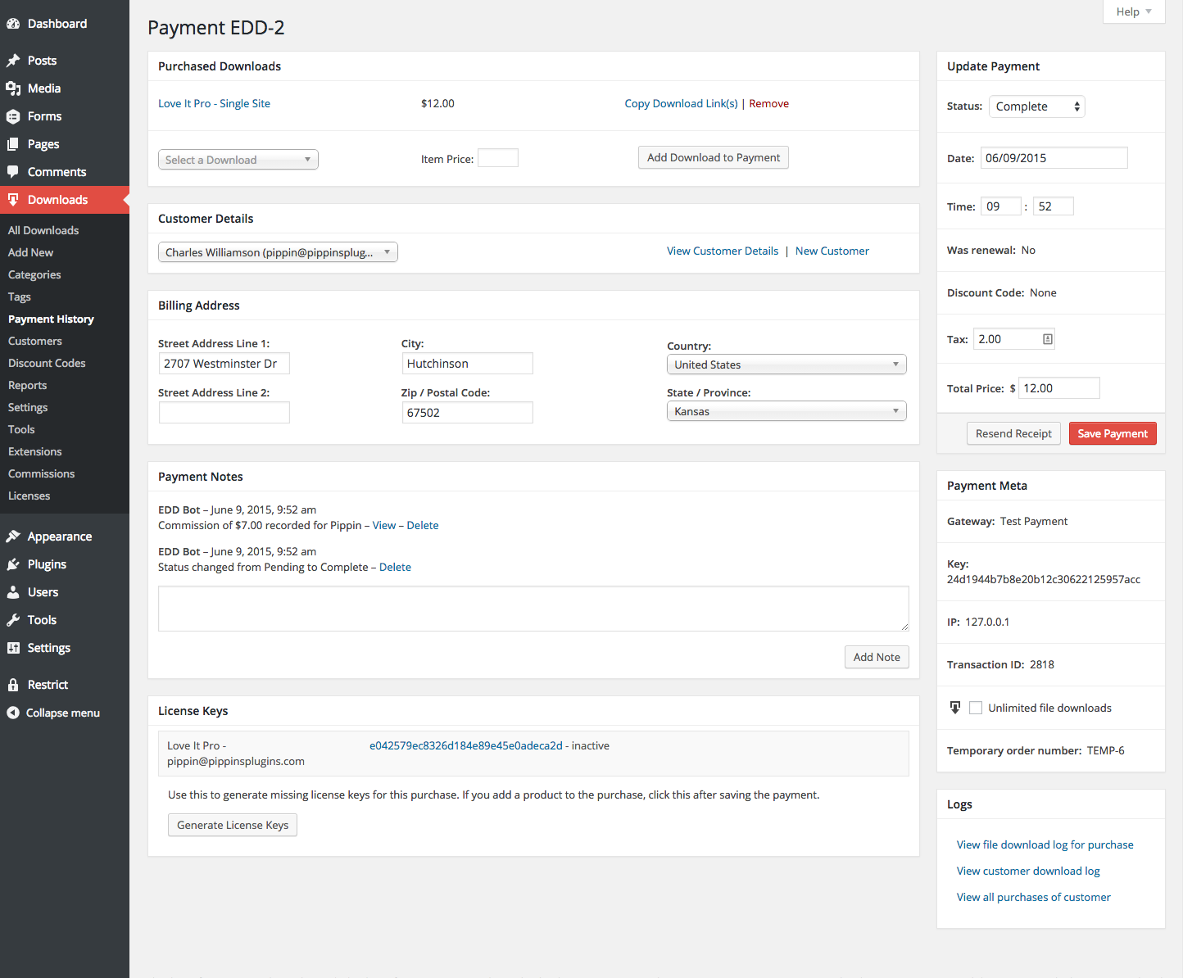Open the Country dropdown showing United States
The width and height of the screenshot is (1183, 978).
(x=786, y=364)
